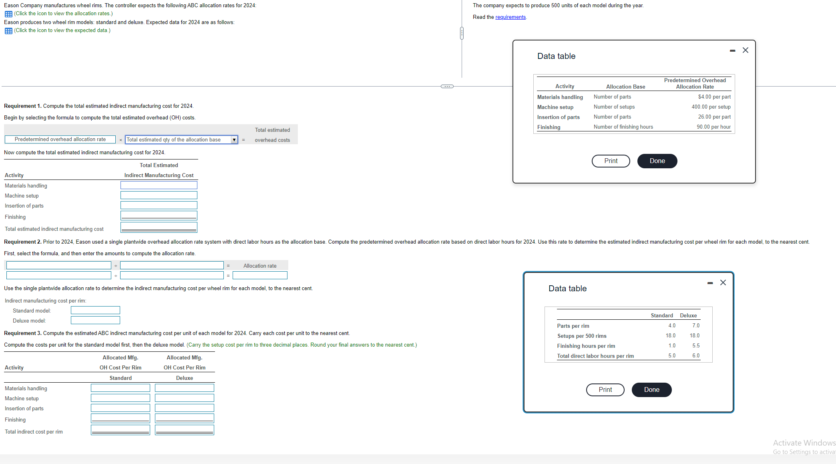Viewport: 836px width, 464px height.
Task: Click the Materials handling cost input
Action: [x=159, y=186]
